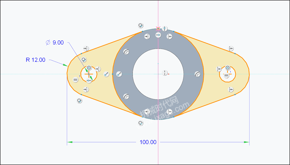Select the R 12.00 radius dimension value
This screenshot has width=290, height=165.
pyautogui.click(x=36, y=60)
